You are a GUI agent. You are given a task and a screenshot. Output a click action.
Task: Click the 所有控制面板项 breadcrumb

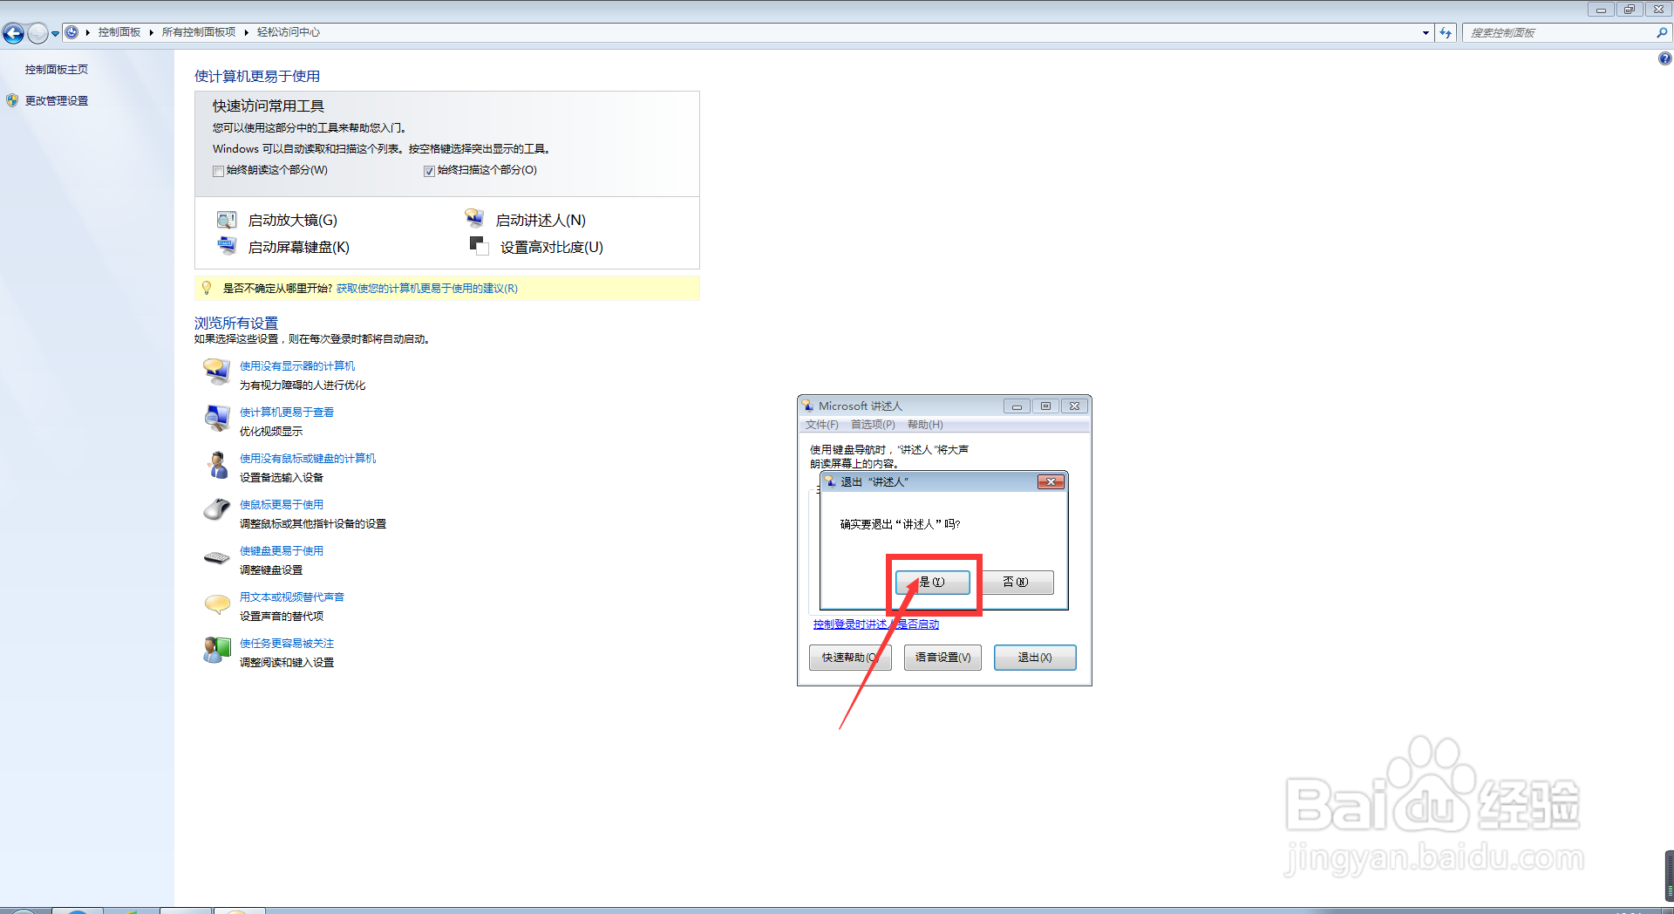(199, 32)
